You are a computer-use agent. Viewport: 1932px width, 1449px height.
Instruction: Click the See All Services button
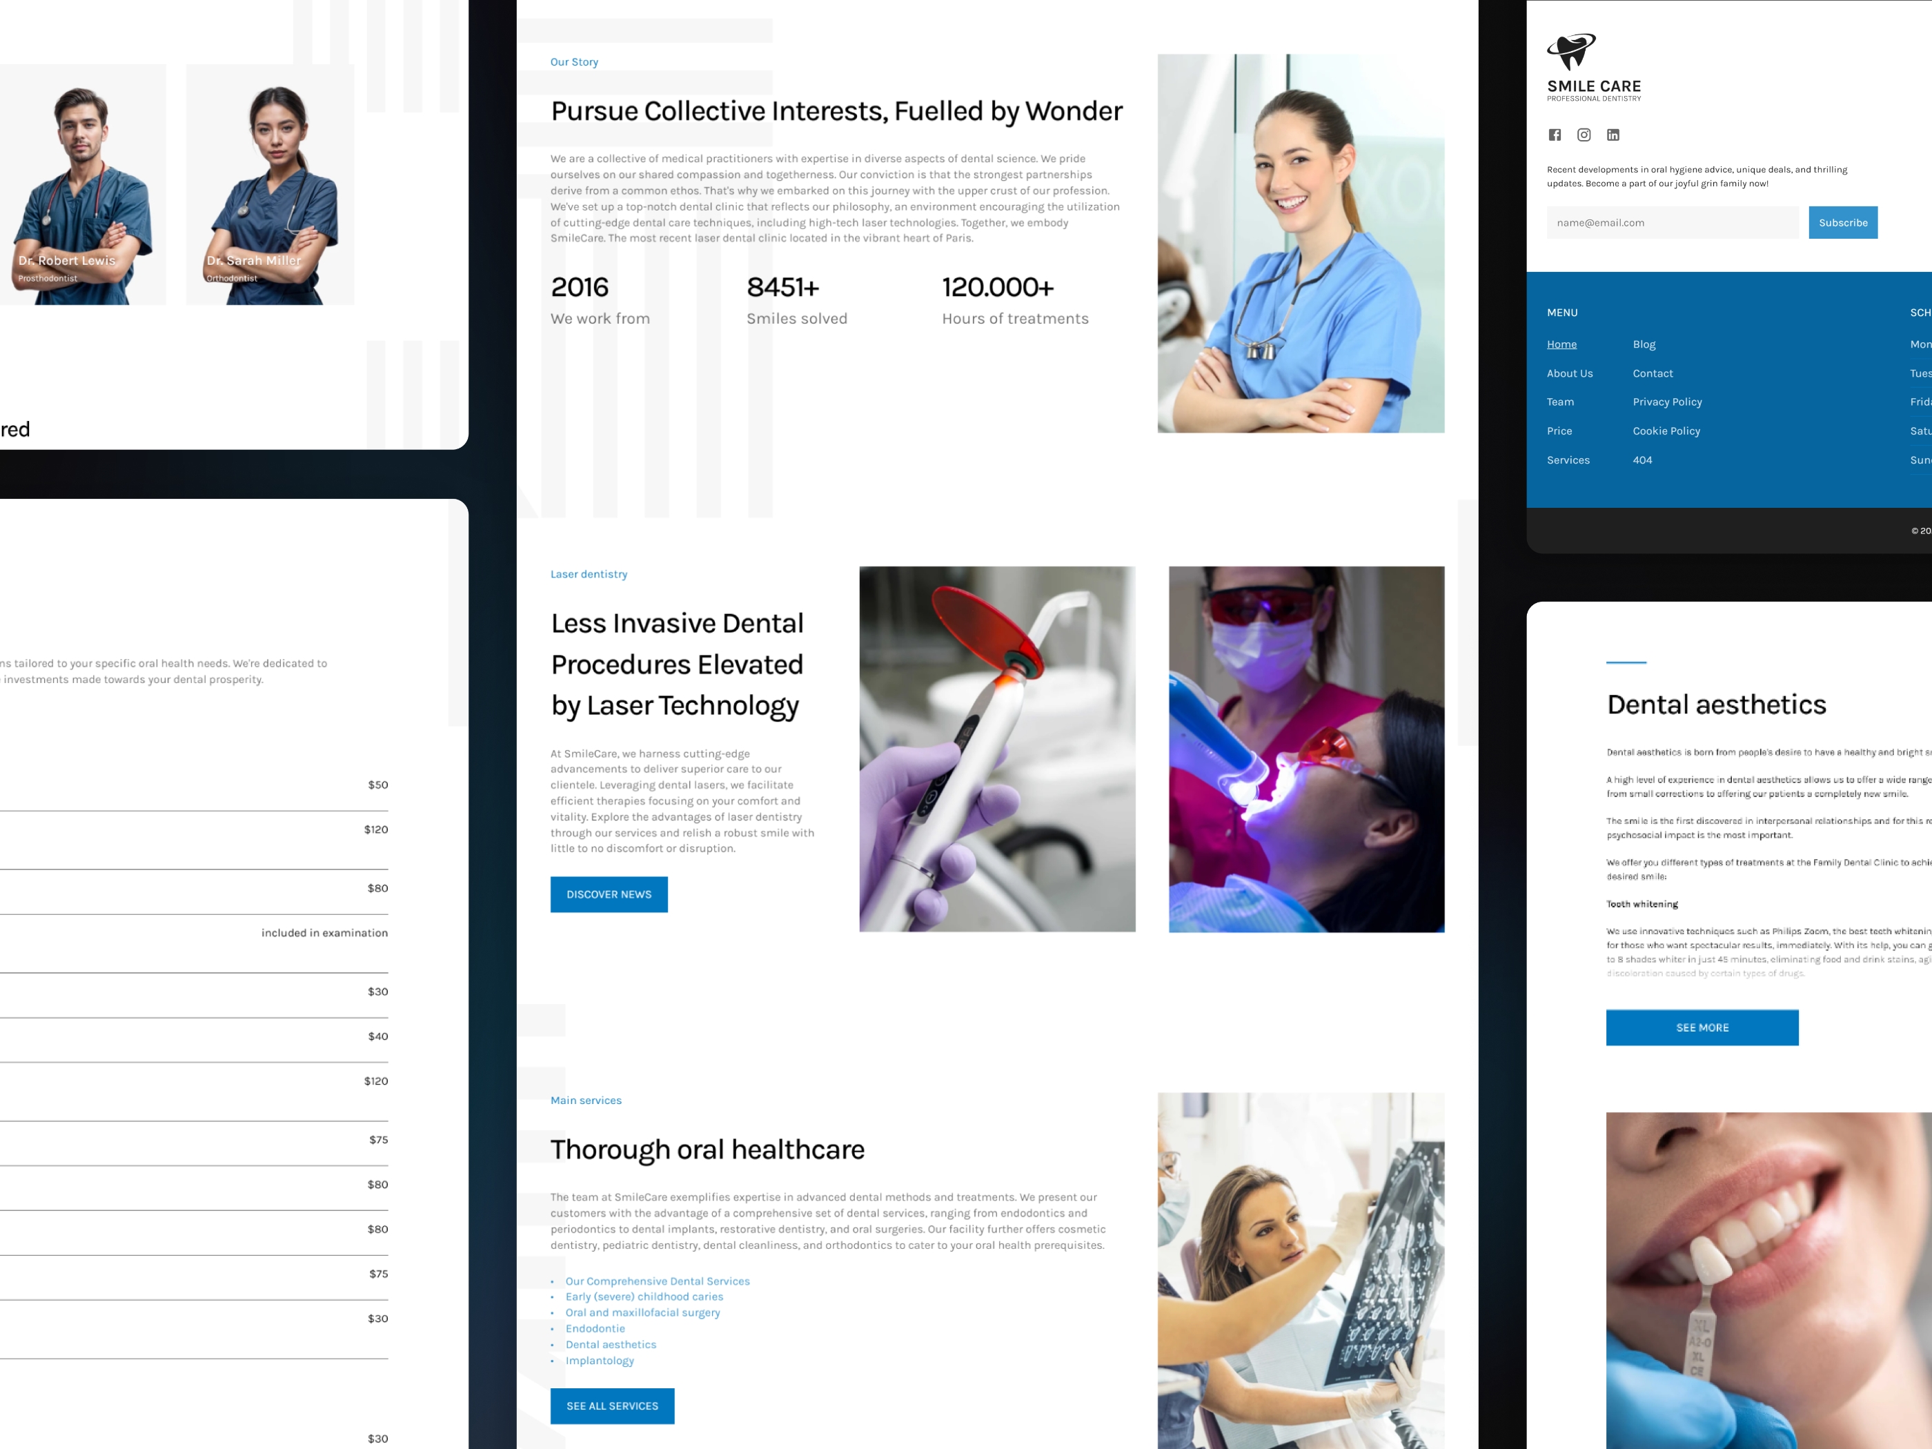point(613,1402)
